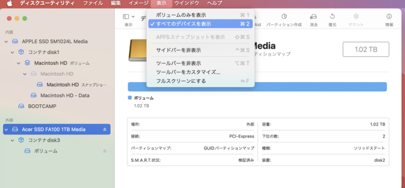Click the ボリューム legend label
This screenshot has width=405, height=188.
pos(144,98)
